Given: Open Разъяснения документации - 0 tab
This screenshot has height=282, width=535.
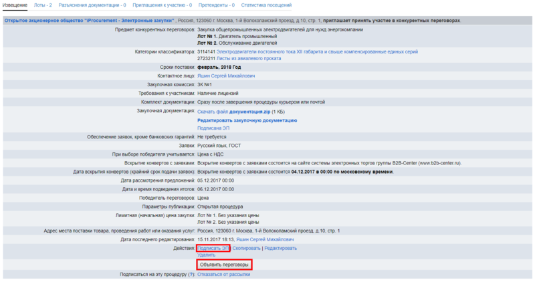Looking at the screenshot, I should [97, 5].
